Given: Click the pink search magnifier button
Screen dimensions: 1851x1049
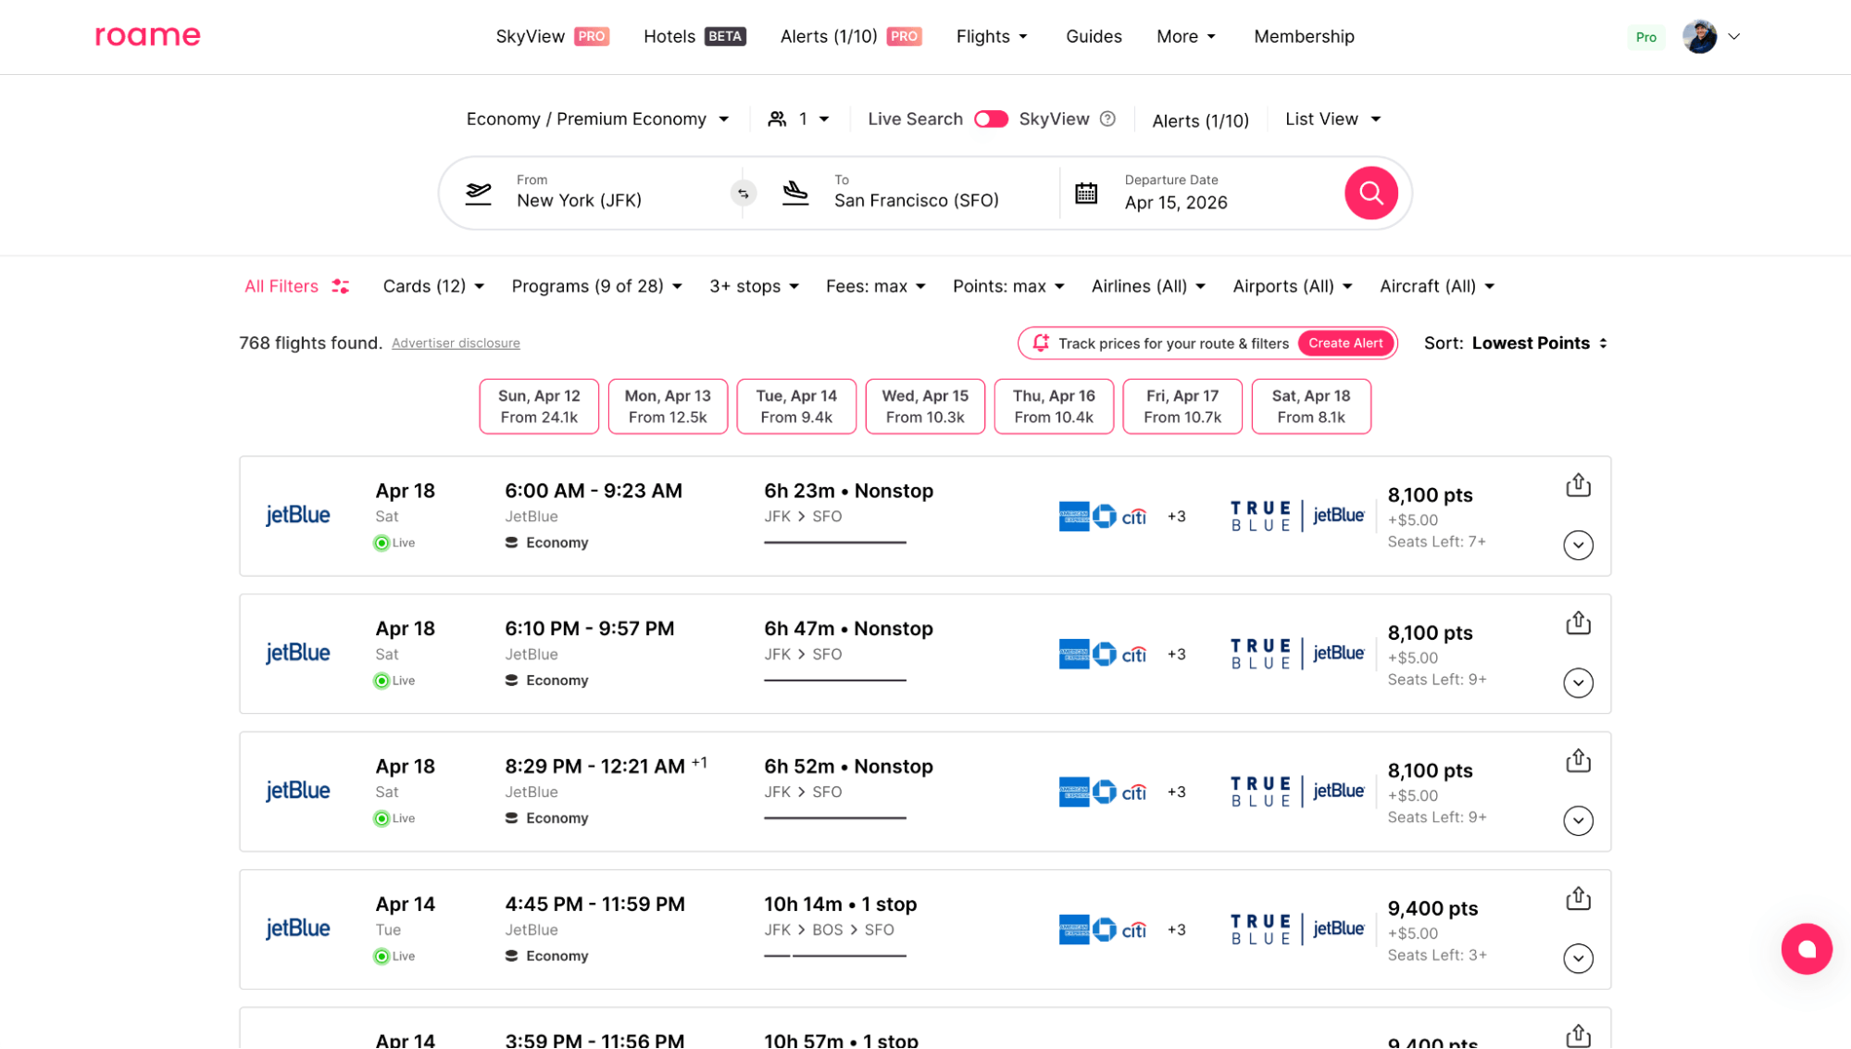Looking at the screenshot, I should [x=1370, y=193].
